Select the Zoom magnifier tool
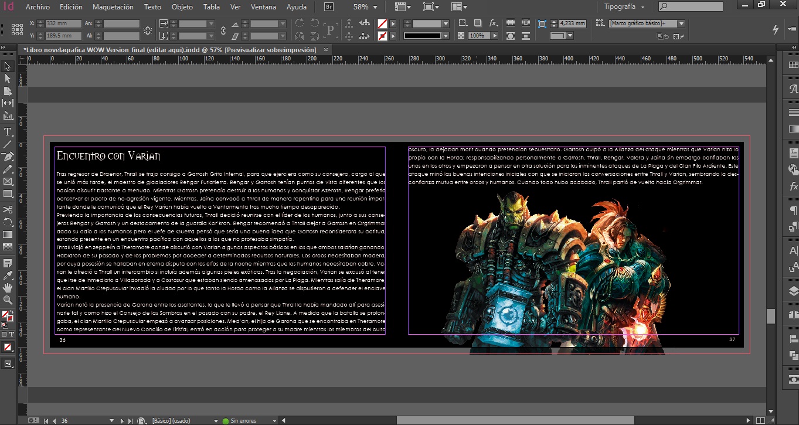 [8, 300]
